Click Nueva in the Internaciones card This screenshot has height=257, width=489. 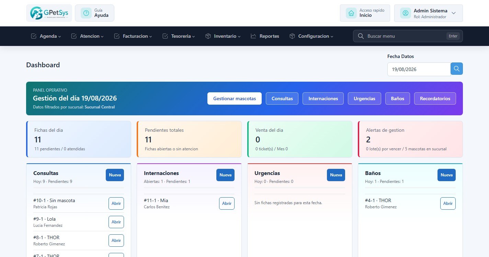[x=225, y=175]
